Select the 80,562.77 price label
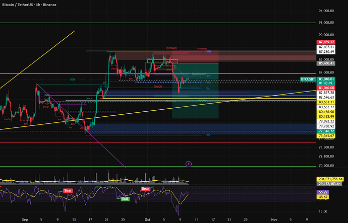Screen dimensions: 348x223 [326, 107]
